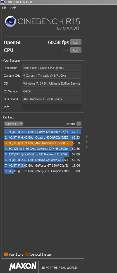
Task: Click the MAXON logo at bottom
Action: click(x=23, y=266)
